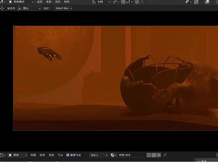Open the viewport Select (选择) menu
Image resolution: width=218 pixels, height=163 pixels.
49,2
